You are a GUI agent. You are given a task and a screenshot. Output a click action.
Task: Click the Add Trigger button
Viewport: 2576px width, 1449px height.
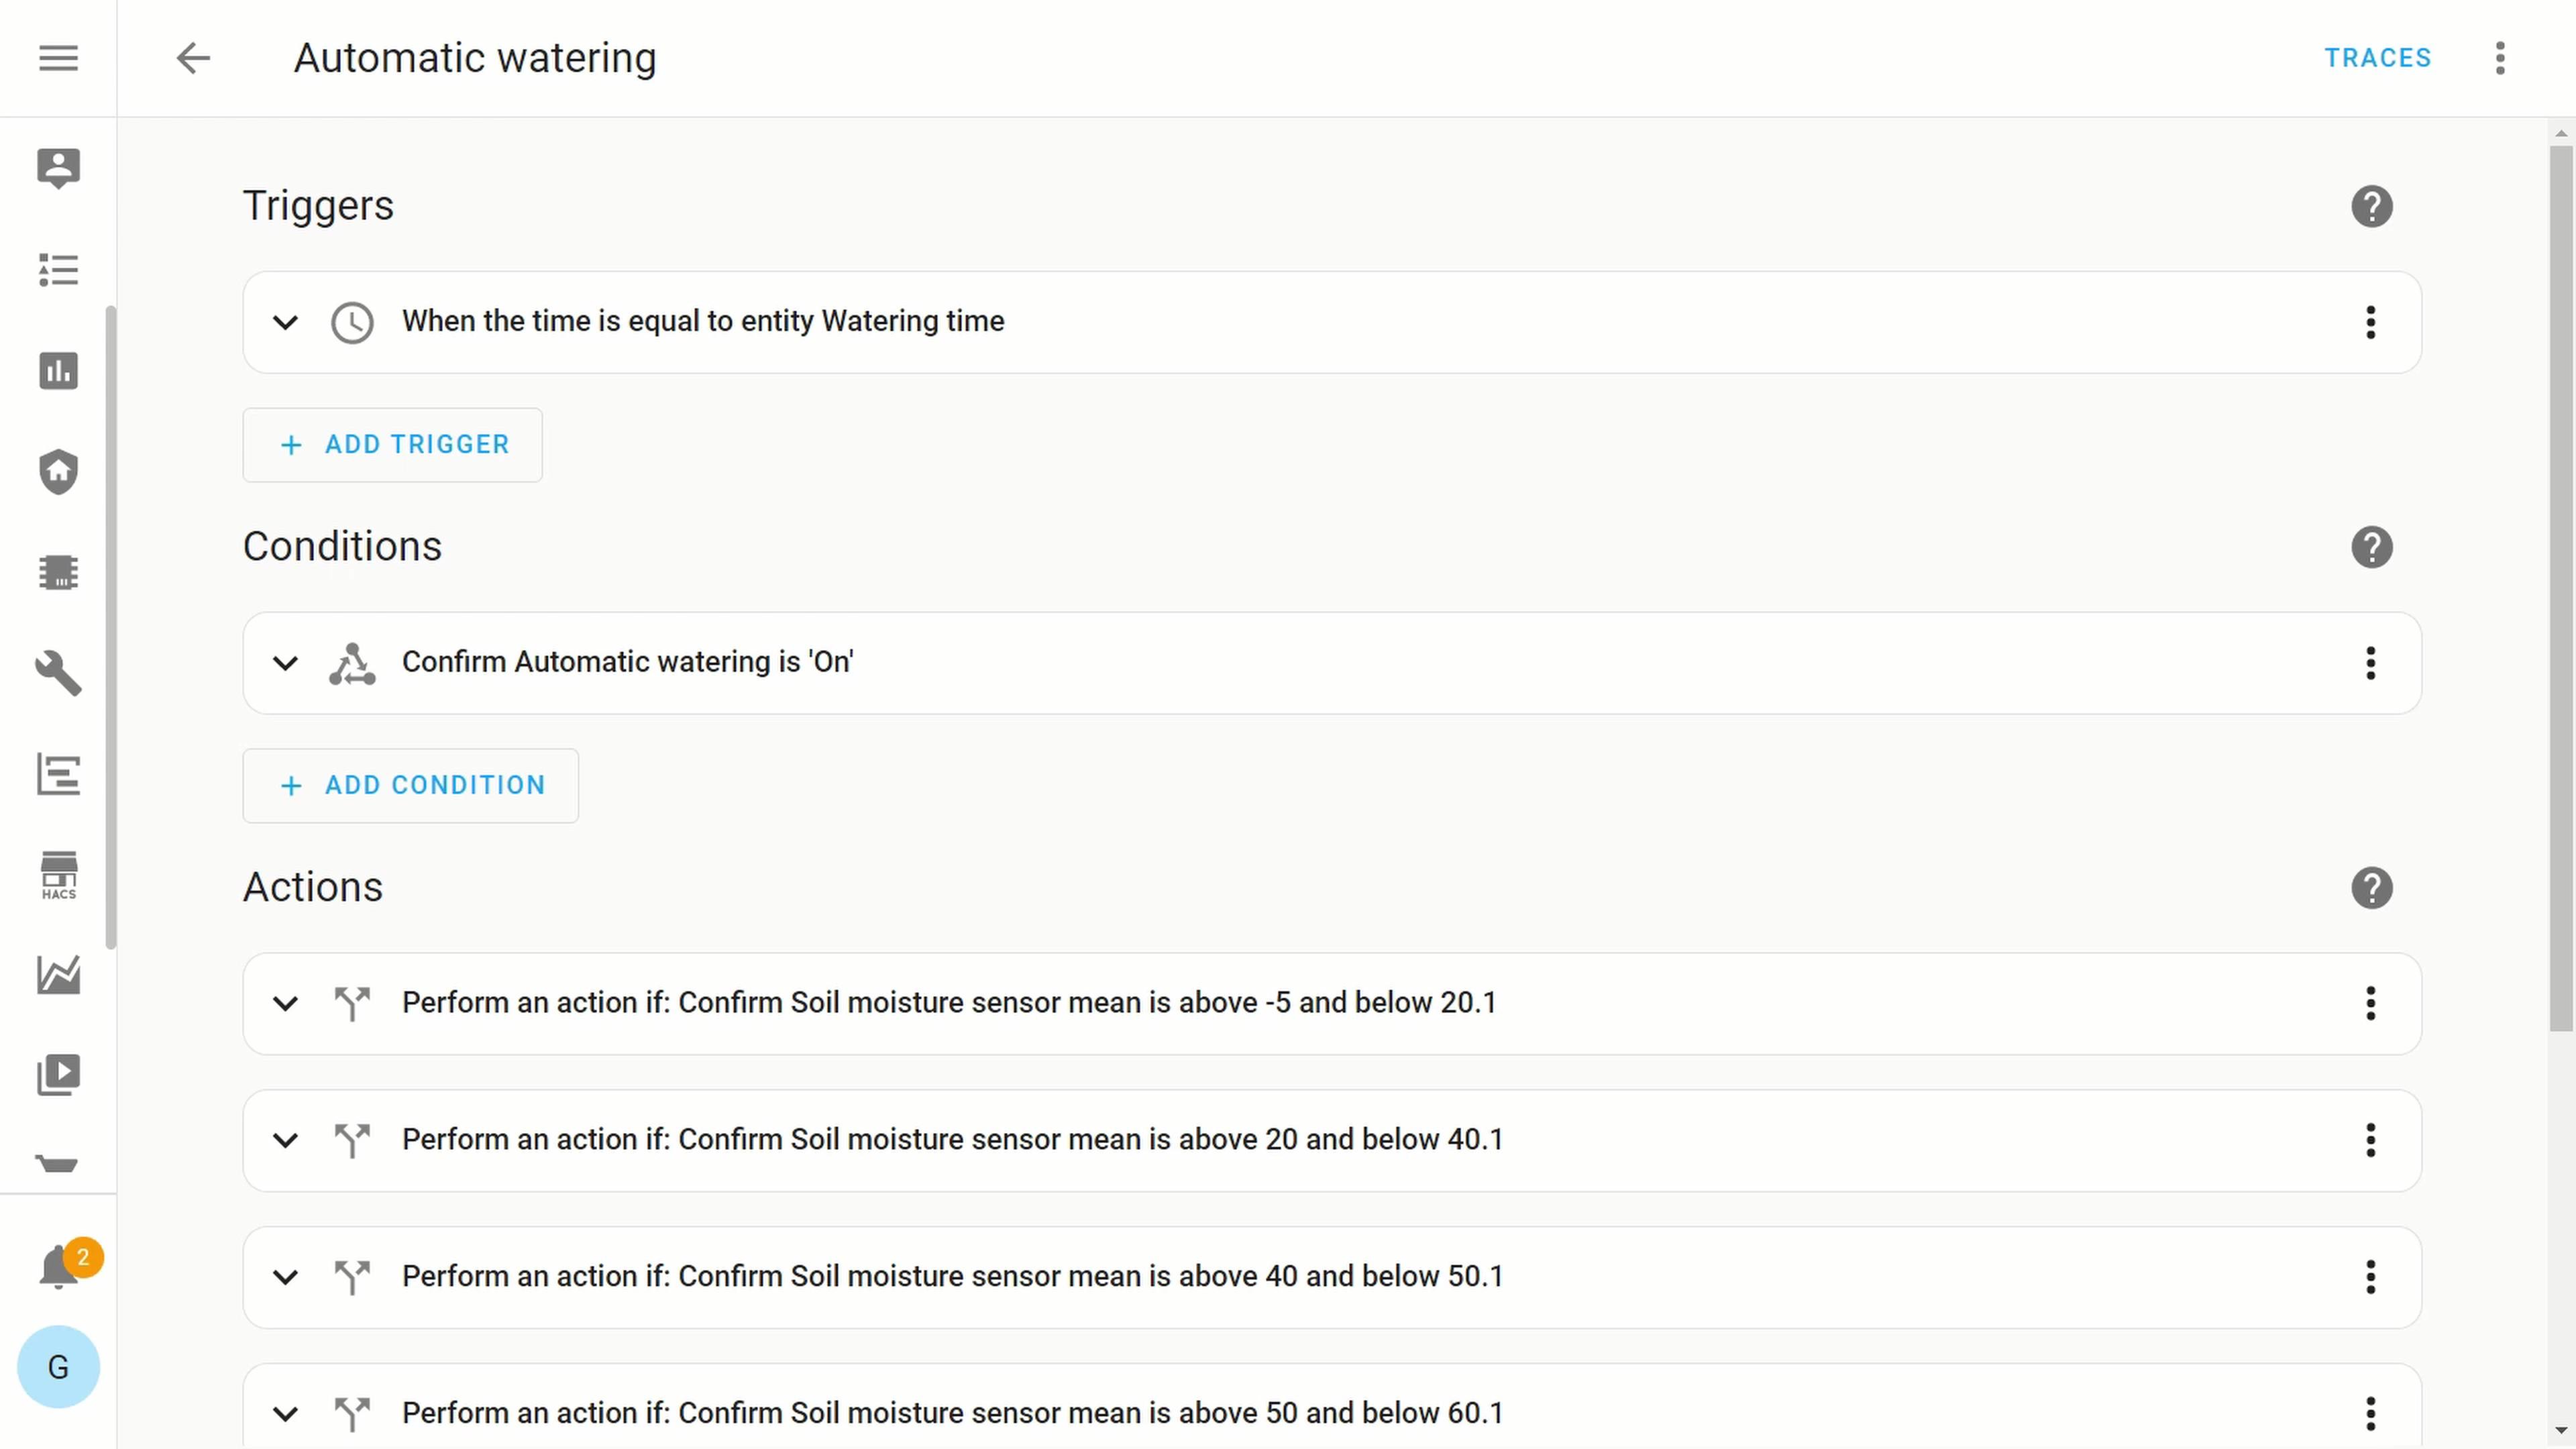click(393, 445)
